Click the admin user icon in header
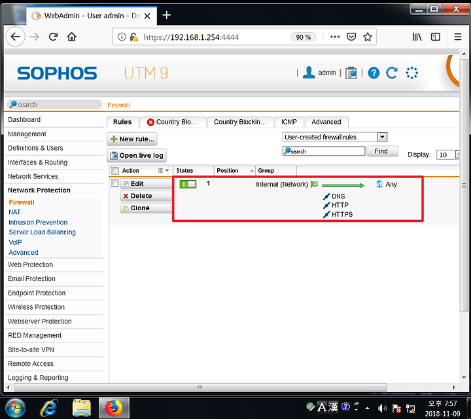Screen dimensions: 471x419 [x=309, y=73]
